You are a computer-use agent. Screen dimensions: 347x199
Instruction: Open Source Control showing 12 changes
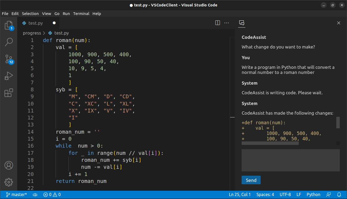click(x=9, y=59)
